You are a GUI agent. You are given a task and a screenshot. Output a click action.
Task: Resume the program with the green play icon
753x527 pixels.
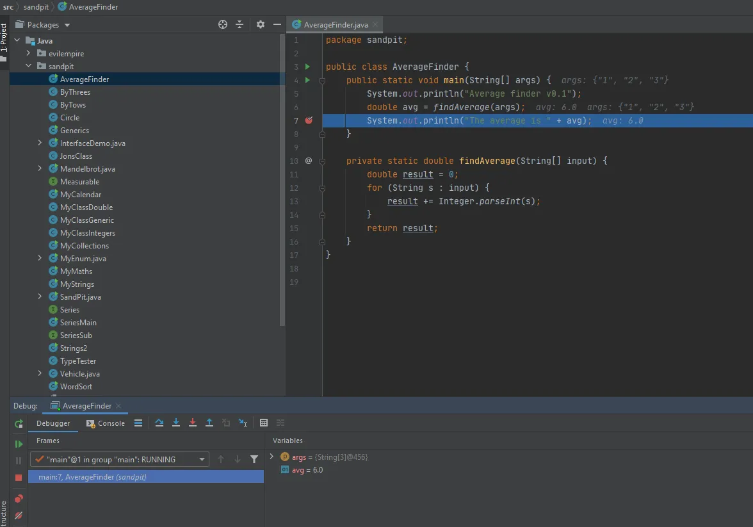click(x=19, y=444)
